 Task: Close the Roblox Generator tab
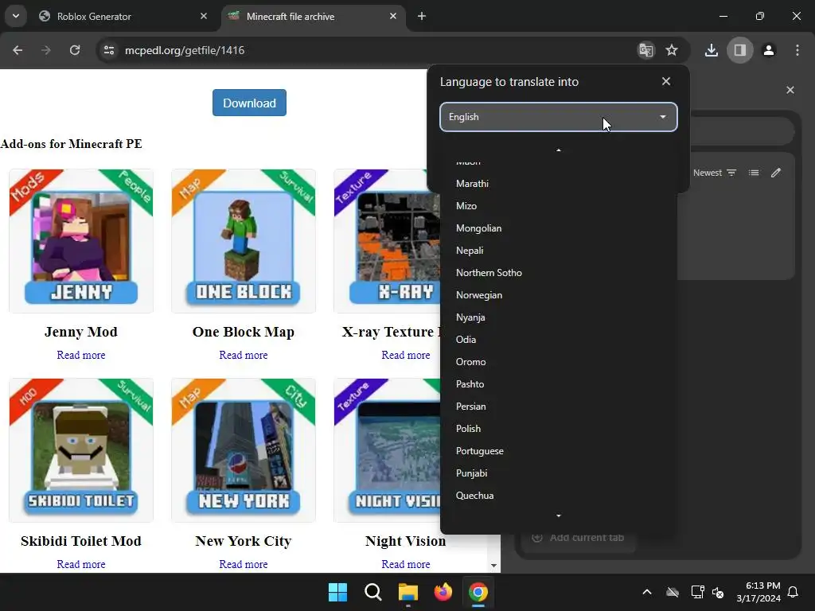pos(204,16)
